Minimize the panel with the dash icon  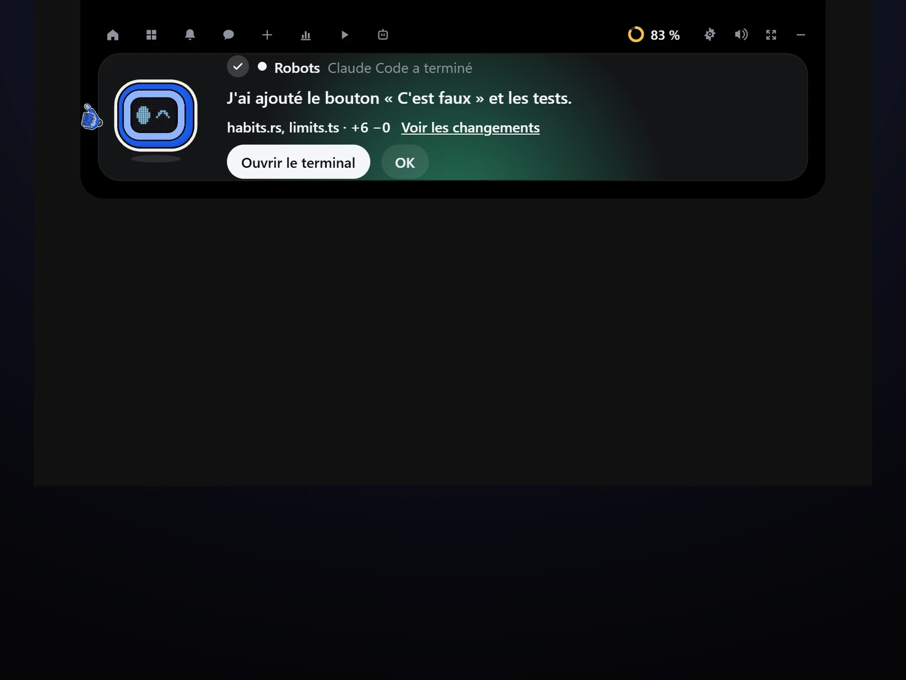(801, 35)
